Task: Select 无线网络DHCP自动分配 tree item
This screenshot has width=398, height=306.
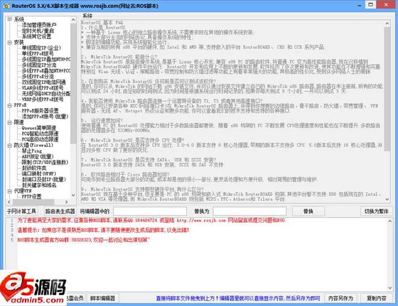Action: pyautogui.click(x=46, y=94)
